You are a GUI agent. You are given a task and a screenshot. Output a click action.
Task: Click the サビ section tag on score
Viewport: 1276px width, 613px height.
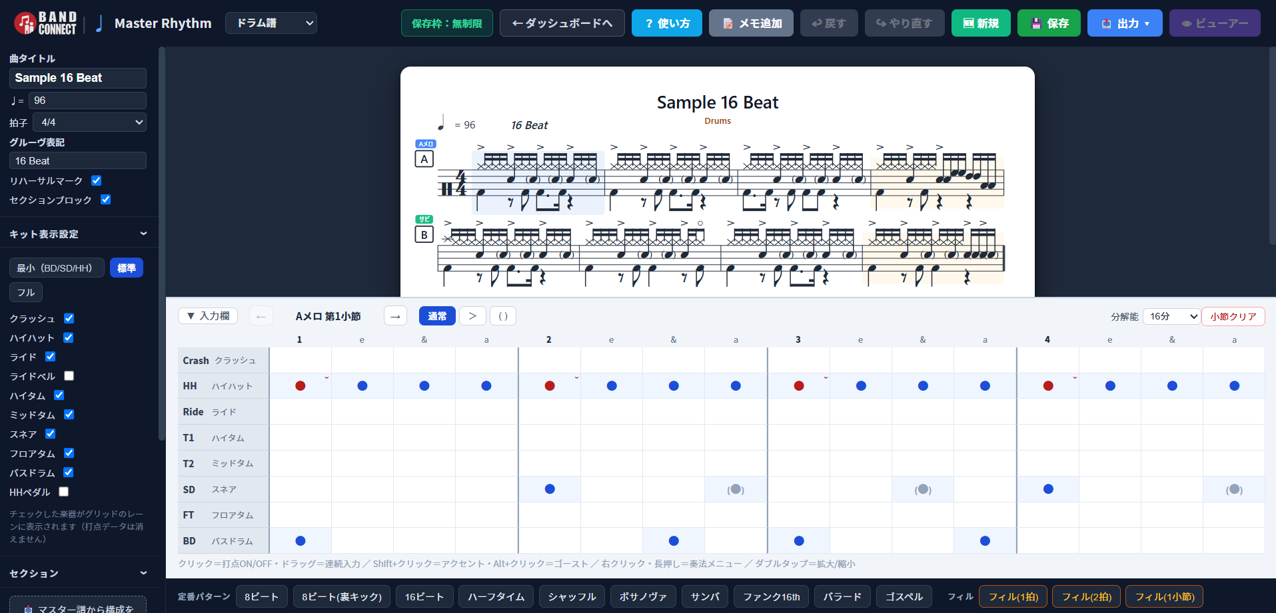(x=424, y=219)
